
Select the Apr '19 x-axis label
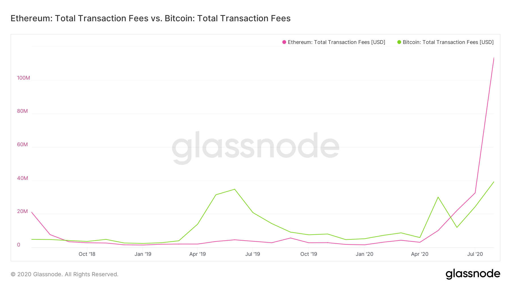click(198, 254)
